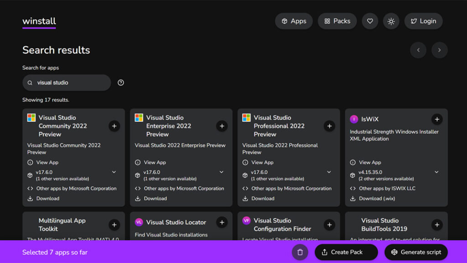Toggle the light theme using the sun icon
This screenshot has width=467, height=263.
click(x=391, y=21)
